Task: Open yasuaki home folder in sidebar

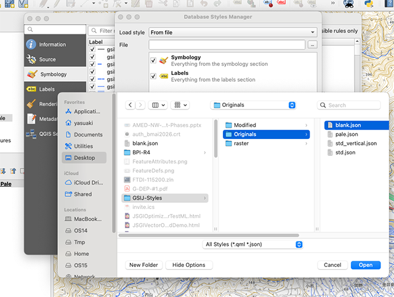Action: (84, 123)
